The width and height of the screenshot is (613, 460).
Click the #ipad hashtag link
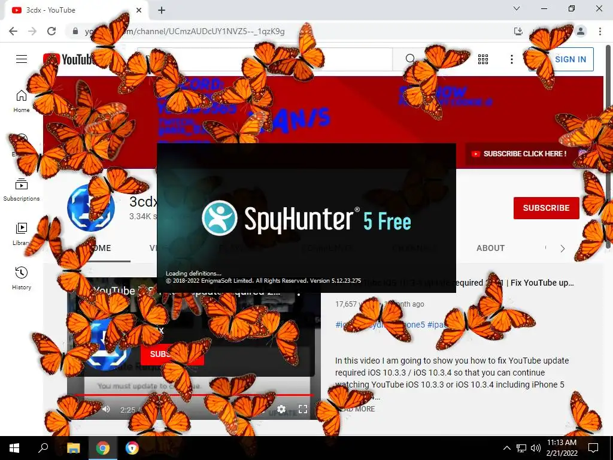(x=436, y=325)
